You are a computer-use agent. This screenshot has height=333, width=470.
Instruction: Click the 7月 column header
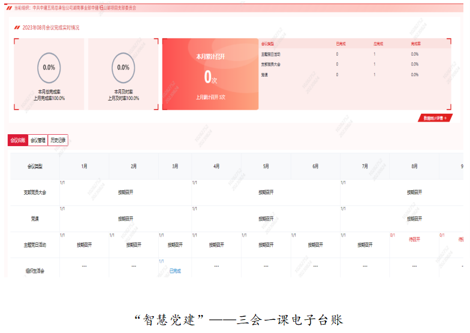coord(364,166)
